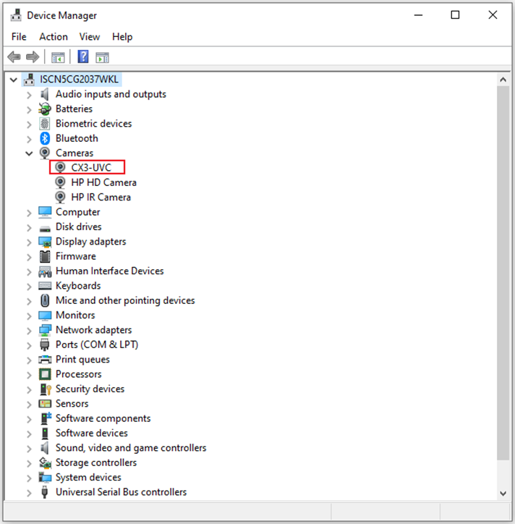The height and width of the screenshot is (524, 515).
Task: Click show/hide console tree toolbar icon
Action: coord(58,57)
